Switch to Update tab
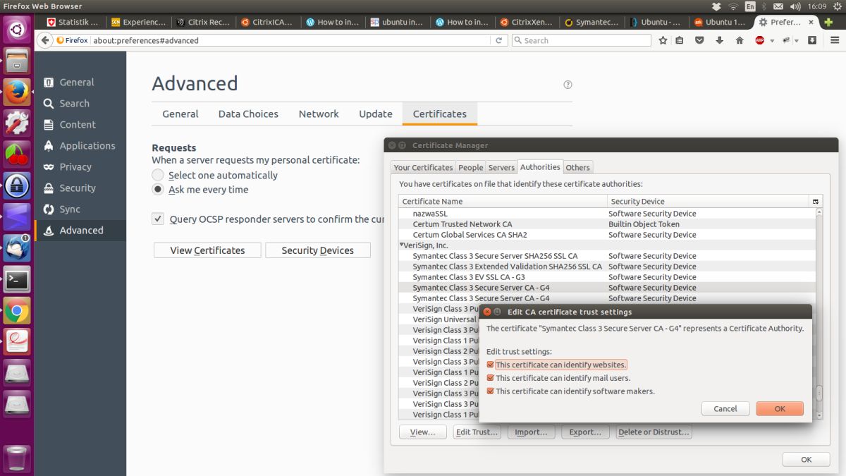Screen dimensions: 846x476 point(376,114)
